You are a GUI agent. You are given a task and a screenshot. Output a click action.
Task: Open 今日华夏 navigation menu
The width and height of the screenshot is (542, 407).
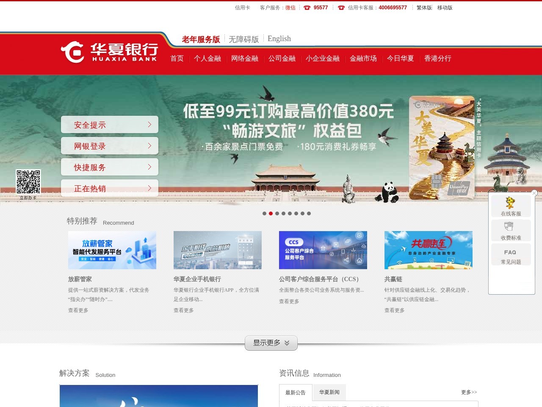(x=401, y=59)
